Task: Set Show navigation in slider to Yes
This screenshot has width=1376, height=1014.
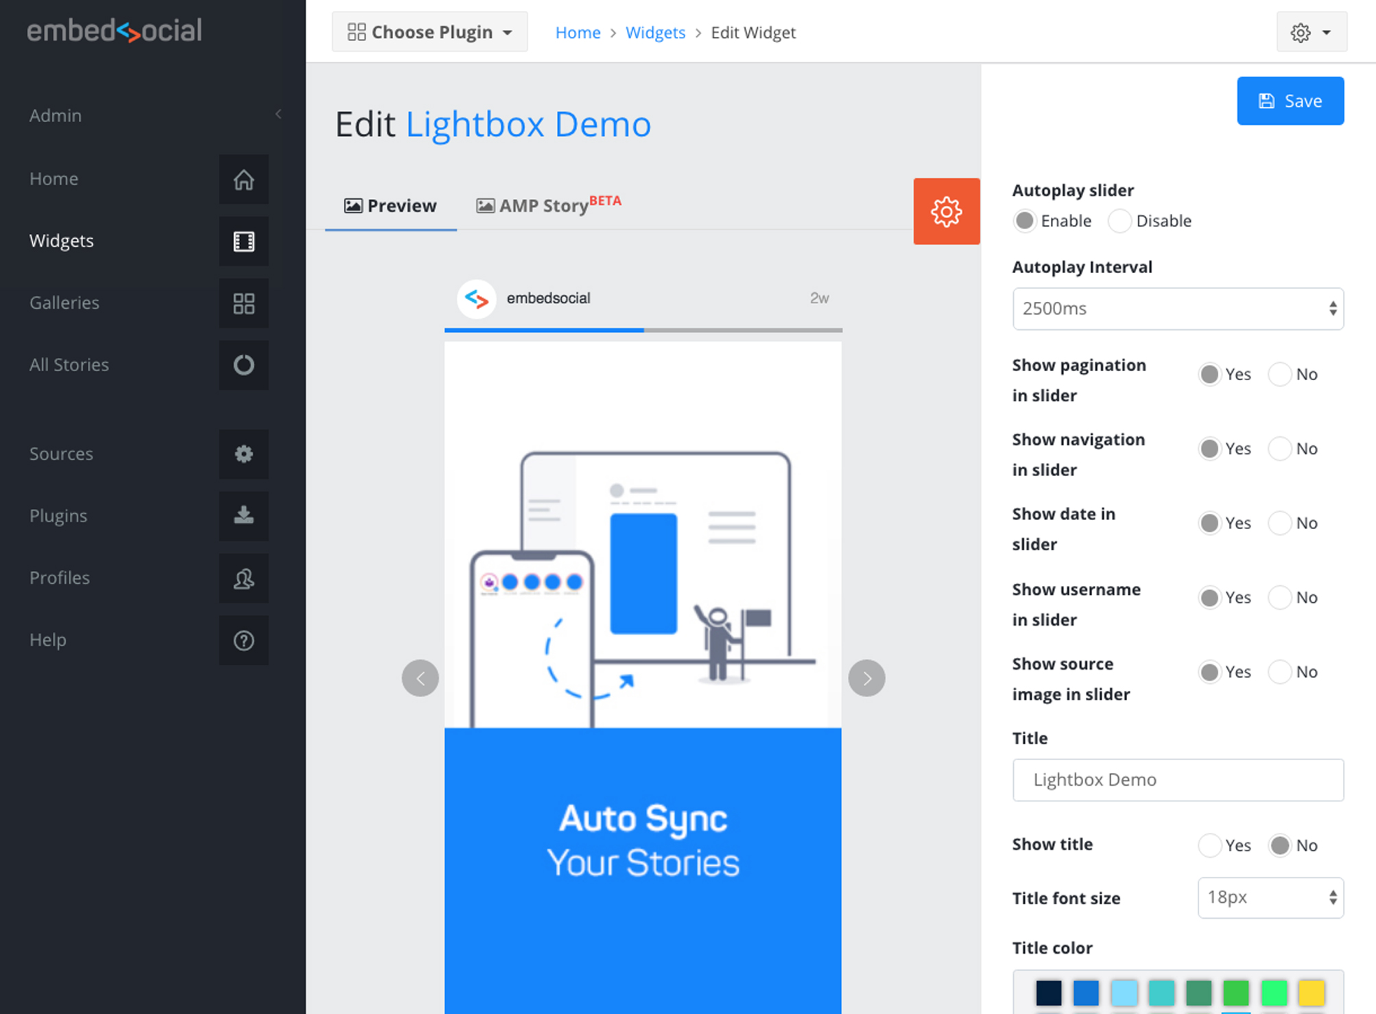Action: tap(1210, 449)
